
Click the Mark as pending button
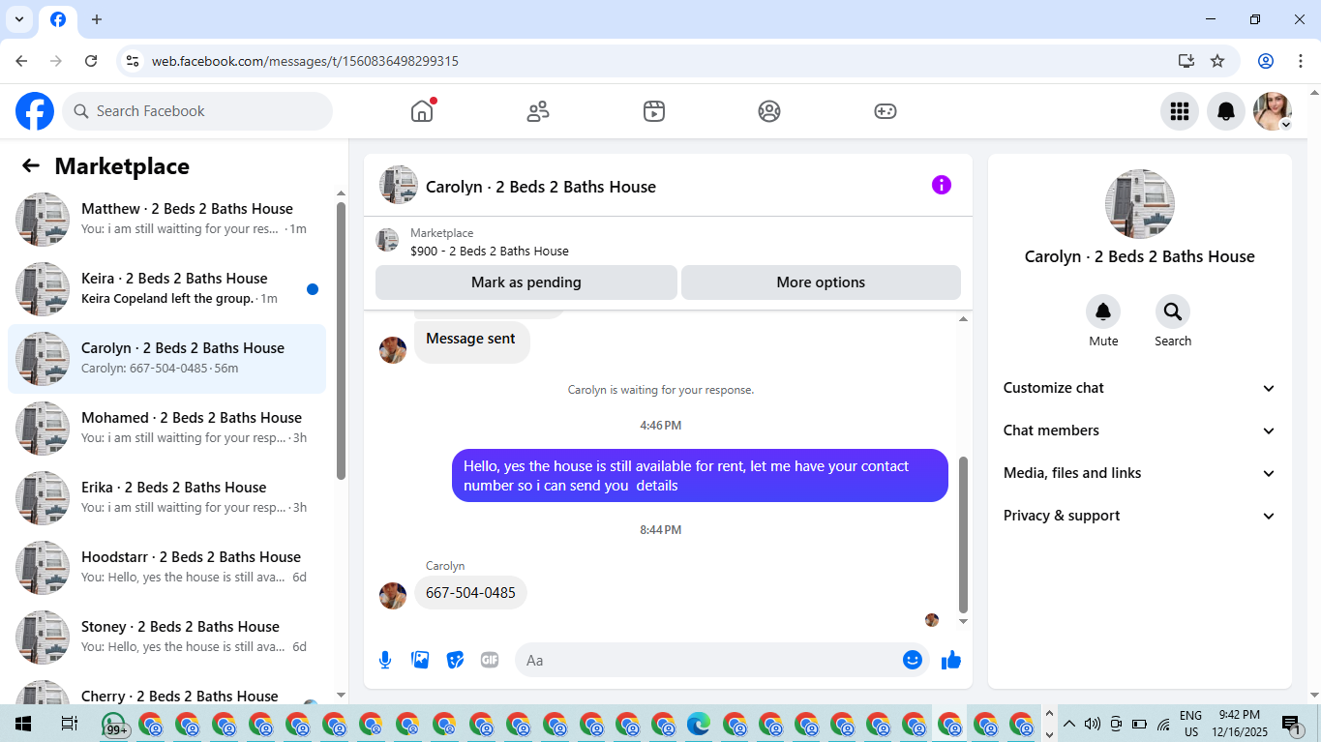pos(526,282)
